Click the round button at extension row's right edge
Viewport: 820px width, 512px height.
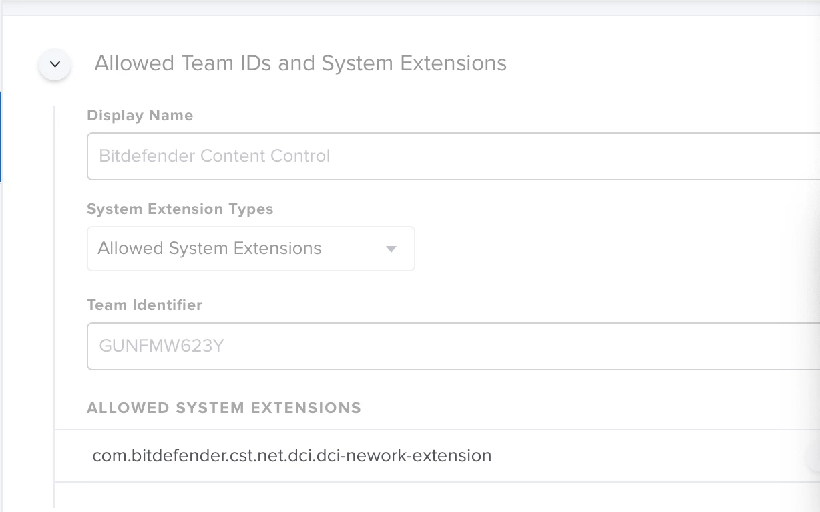point(814,456)
